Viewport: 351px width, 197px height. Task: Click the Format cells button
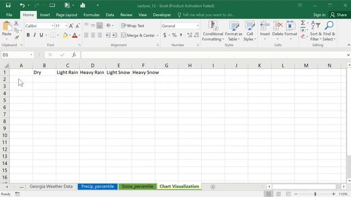click(291, 31)
